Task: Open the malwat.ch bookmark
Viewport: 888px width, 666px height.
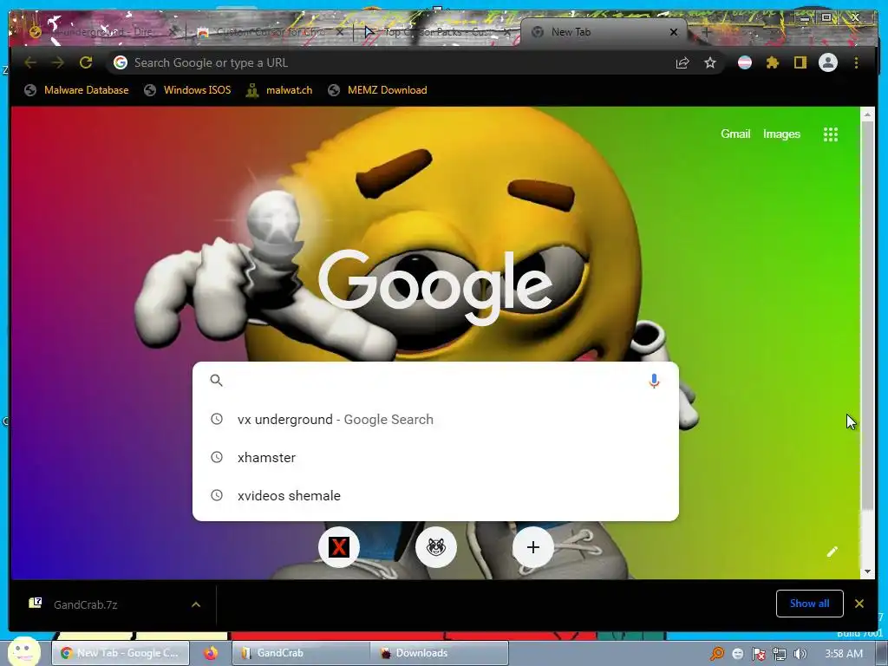Action: (x=279, y=90)
